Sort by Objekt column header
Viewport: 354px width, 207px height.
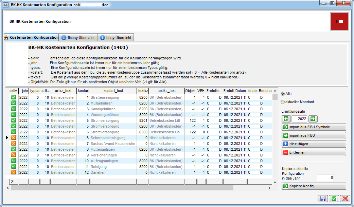pyautogui.click(x=190, y=91)
